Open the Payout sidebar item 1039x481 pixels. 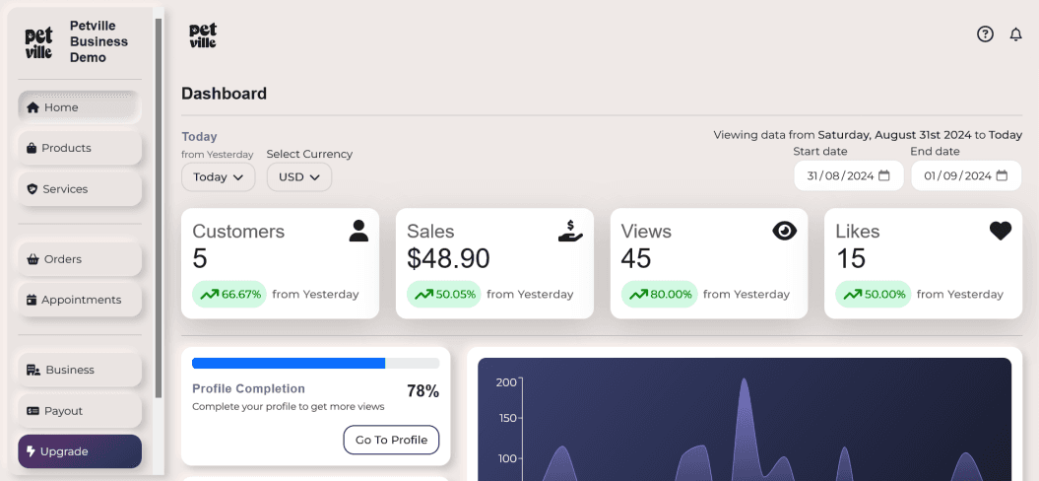[x=80, y=411]
